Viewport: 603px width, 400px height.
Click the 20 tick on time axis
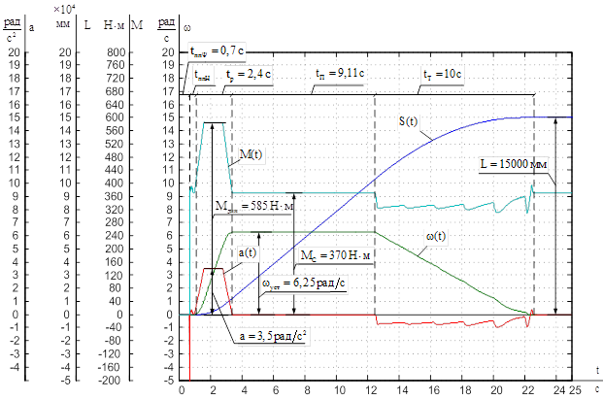click(496, 387)
